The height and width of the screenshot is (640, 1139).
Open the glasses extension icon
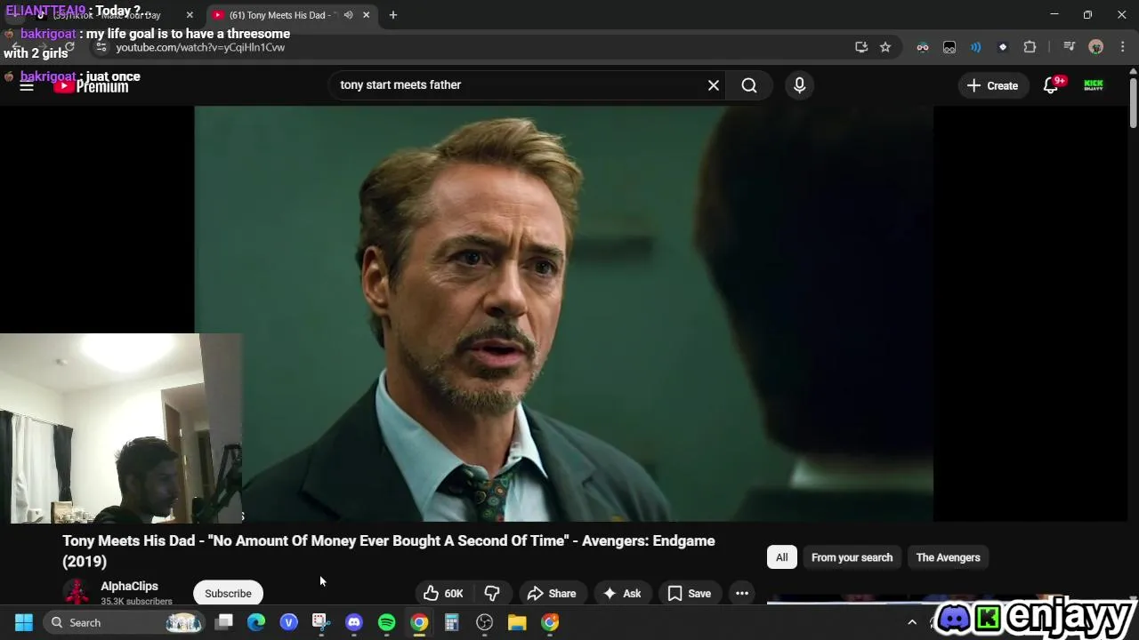[x=923, y=47]
